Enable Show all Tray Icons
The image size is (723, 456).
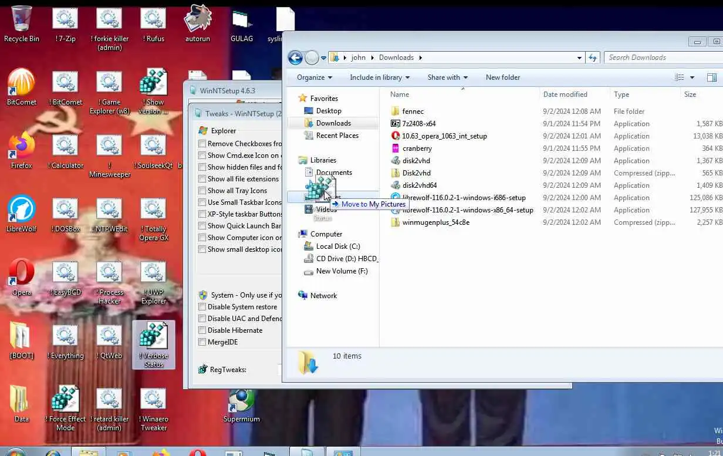point(202,191)
